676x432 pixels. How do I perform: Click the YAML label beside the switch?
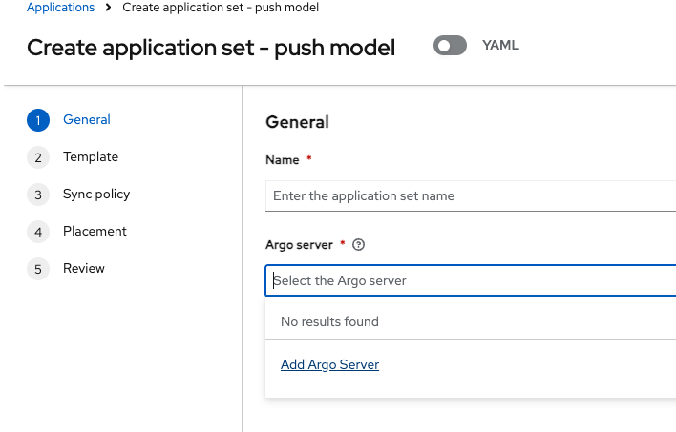[x=500, y=46]
